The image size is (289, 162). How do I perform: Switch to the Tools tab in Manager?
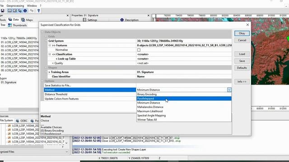click(3, 20)
